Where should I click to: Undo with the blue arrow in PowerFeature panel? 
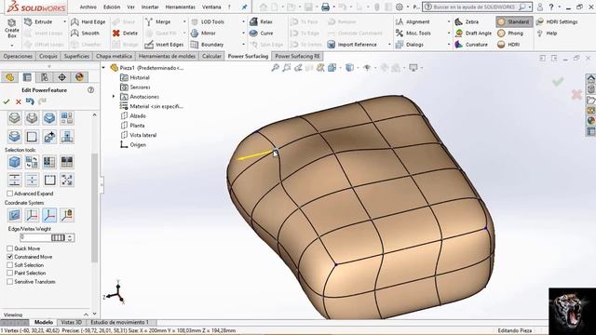(30, 101)
